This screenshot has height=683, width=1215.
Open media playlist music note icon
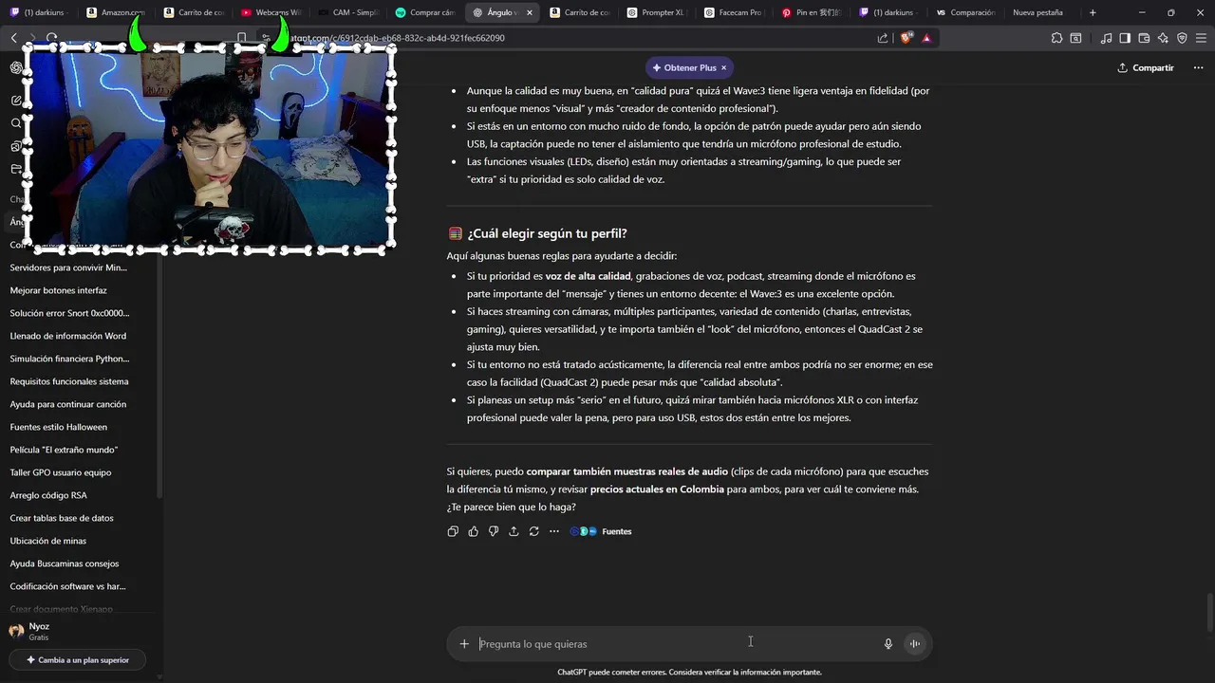pos(1106,38)
